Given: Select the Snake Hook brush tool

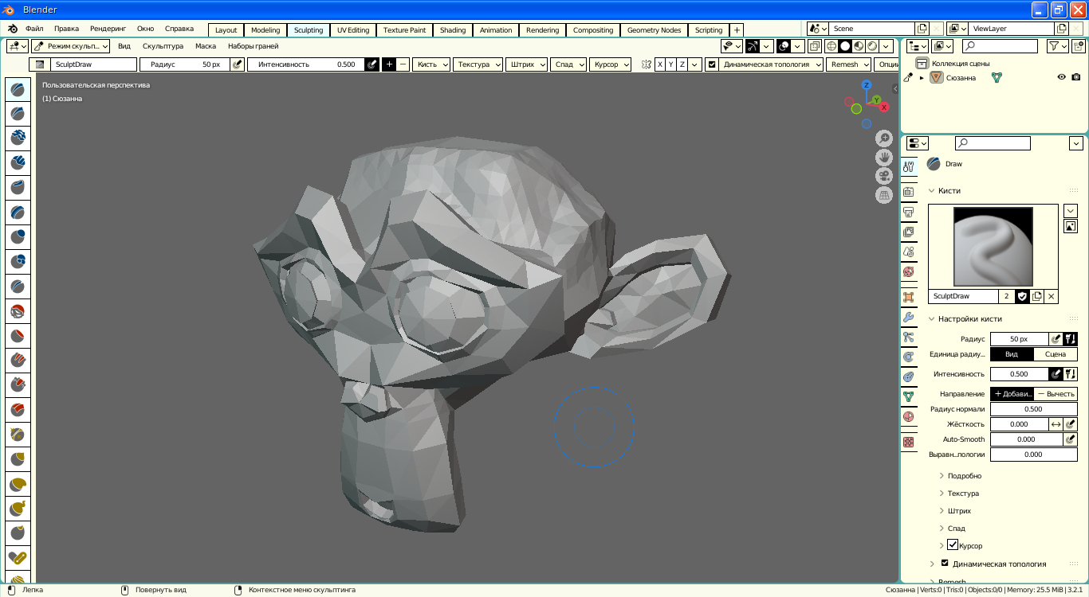Looking at the screenshot, I should click(18, 509).
